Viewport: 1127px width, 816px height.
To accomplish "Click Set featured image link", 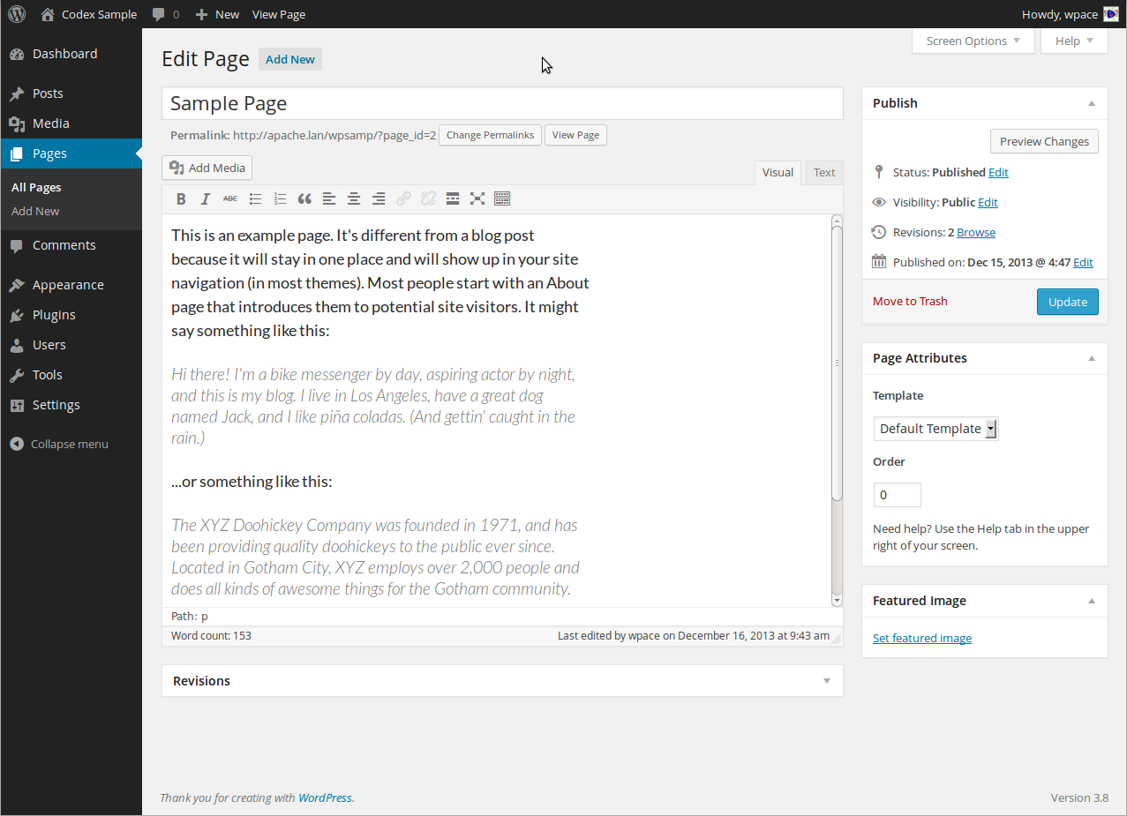I will pyautogui.click(x=922, y=639).
